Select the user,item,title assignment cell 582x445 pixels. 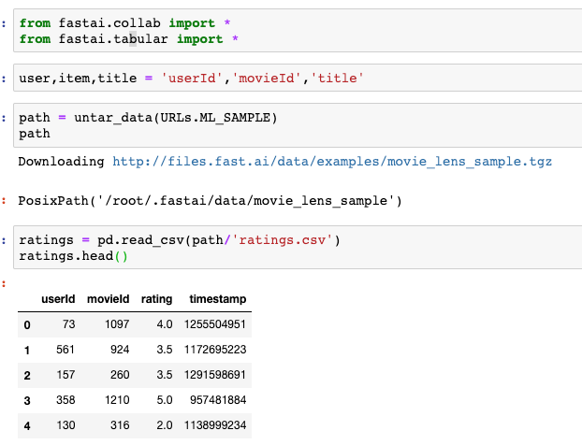(298, 78)
